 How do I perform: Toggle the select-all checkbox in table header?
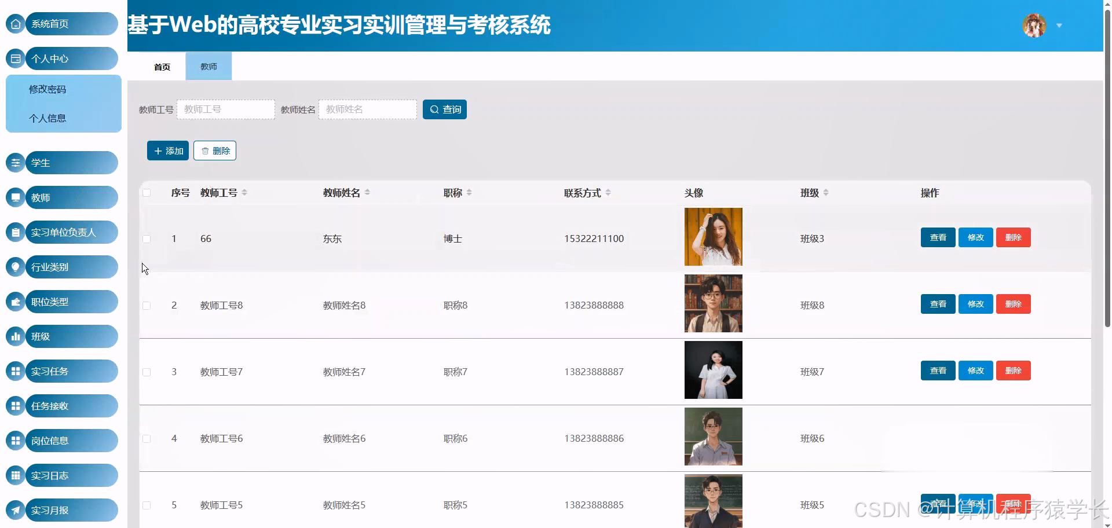(147, 193)
